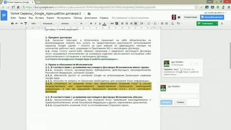Increase the paragraph indent
The image size is (231, 130).
pos(166,23)
